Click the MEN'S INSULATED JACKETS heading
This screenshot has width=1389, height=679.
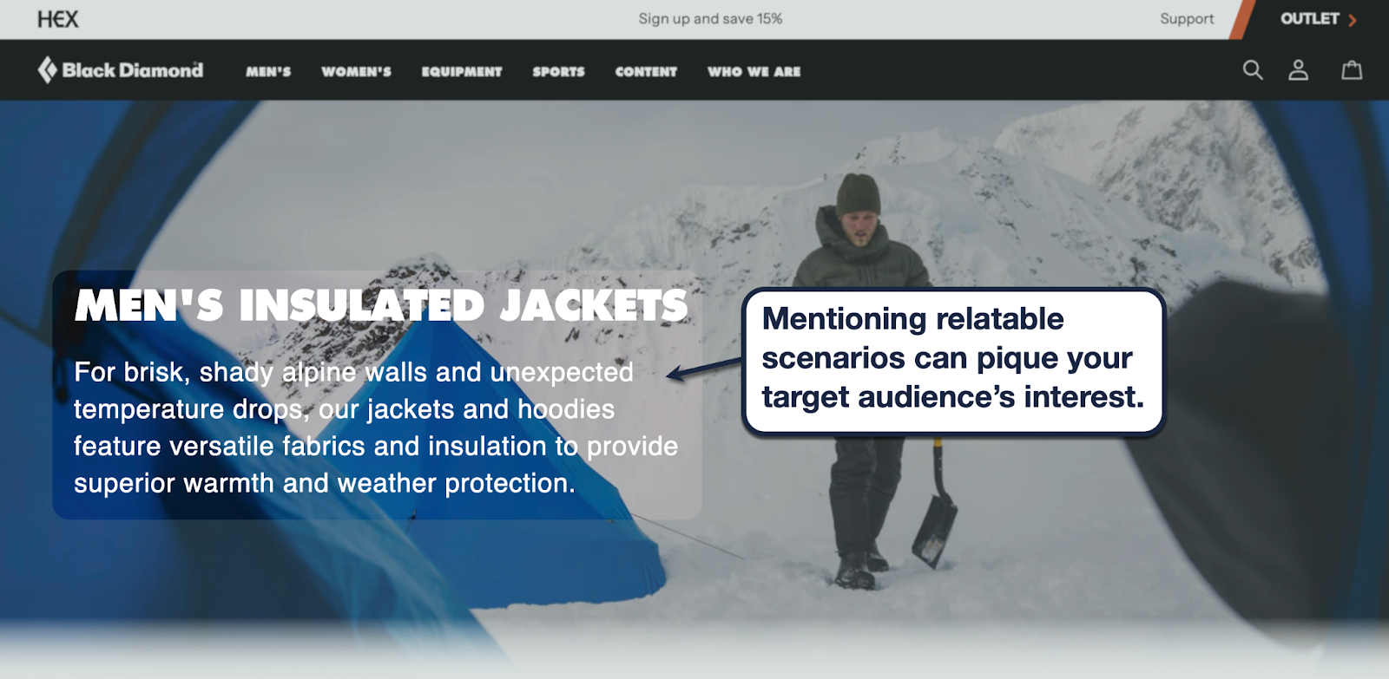[381, 305]
